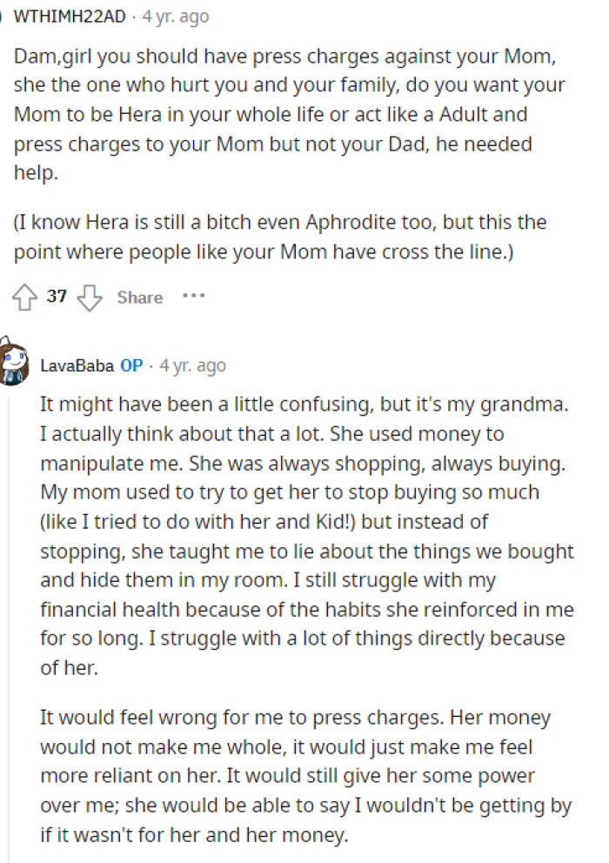Click the '4 yr. ago' timestamp on the top comment
609x863 pixels.
point(176,15)
